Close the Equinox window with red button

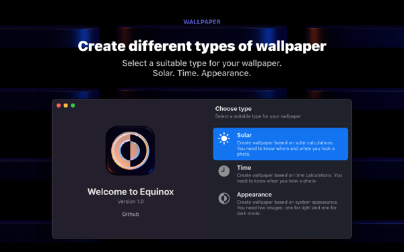coord(59,106)
